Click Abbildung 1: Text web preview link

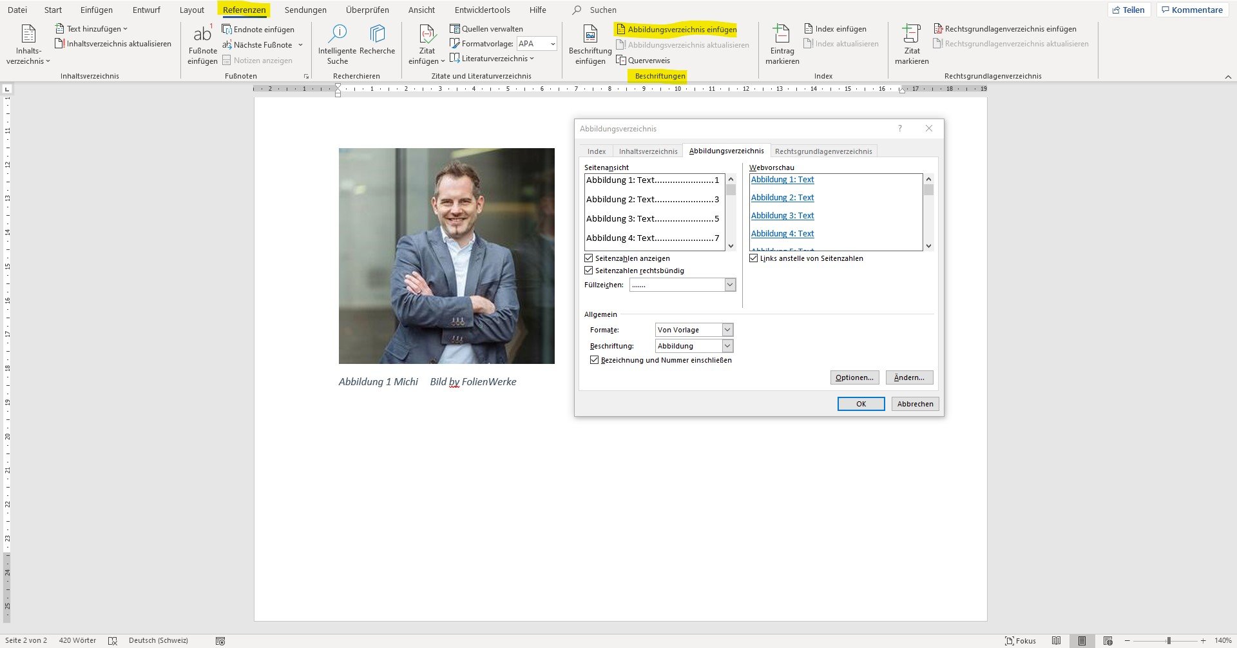[x=782, y=180]
